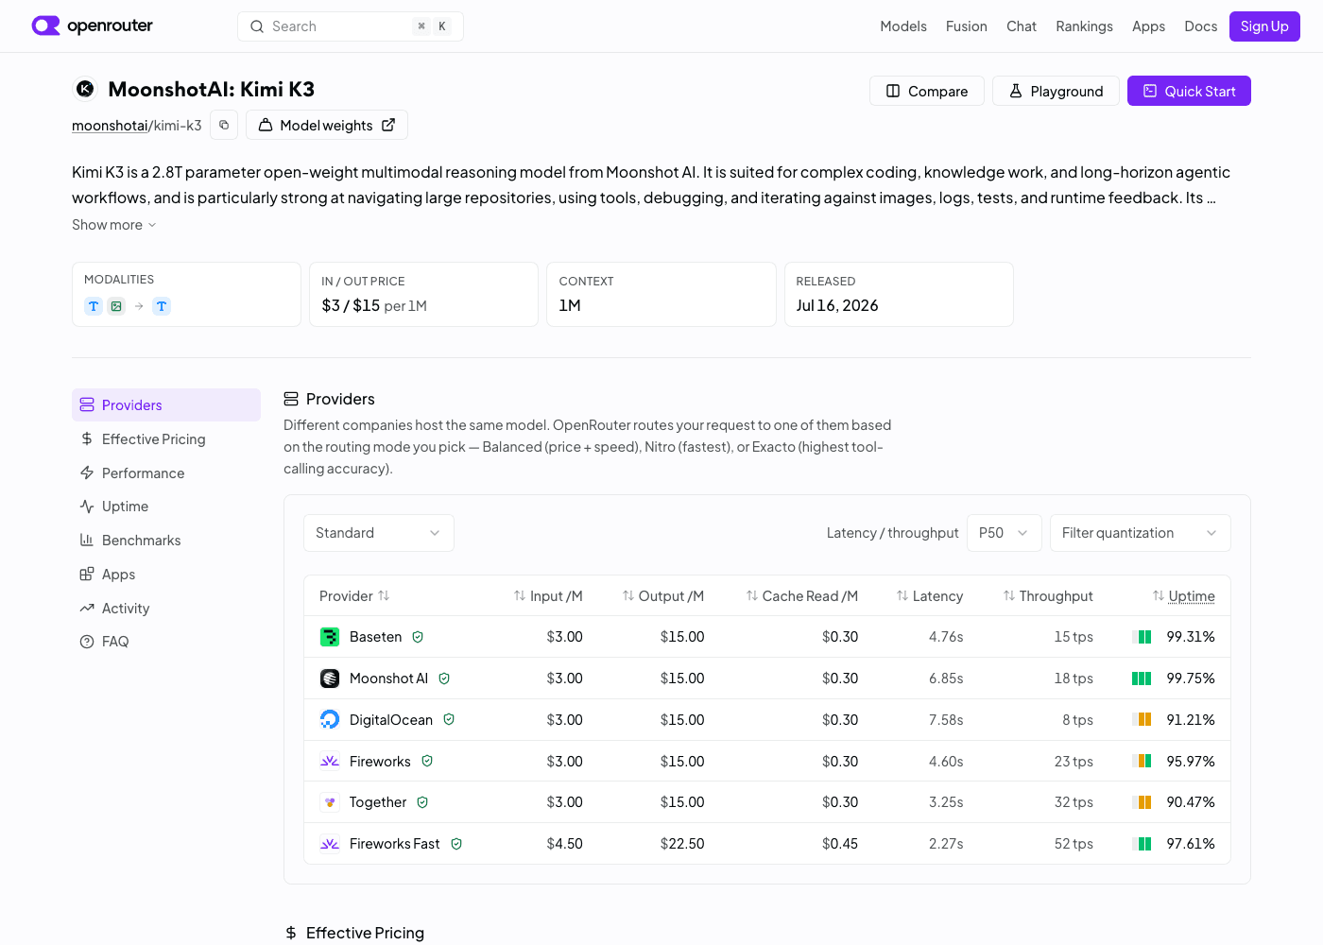Screen dimensions: 1323x945
Task: Go to Effective Pricing in sidebar
Action: [x=166, y=439]
